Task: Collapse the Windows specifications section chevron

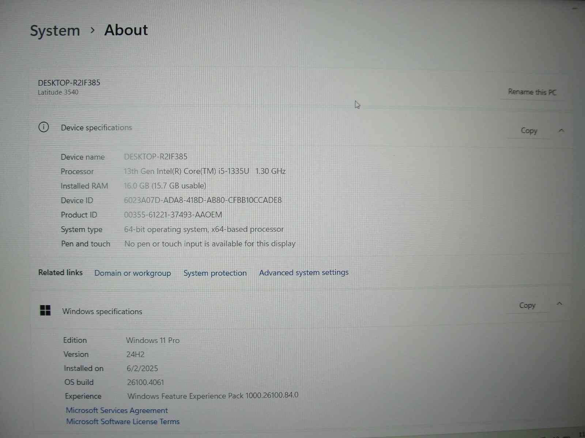Action: click(560, 303)
